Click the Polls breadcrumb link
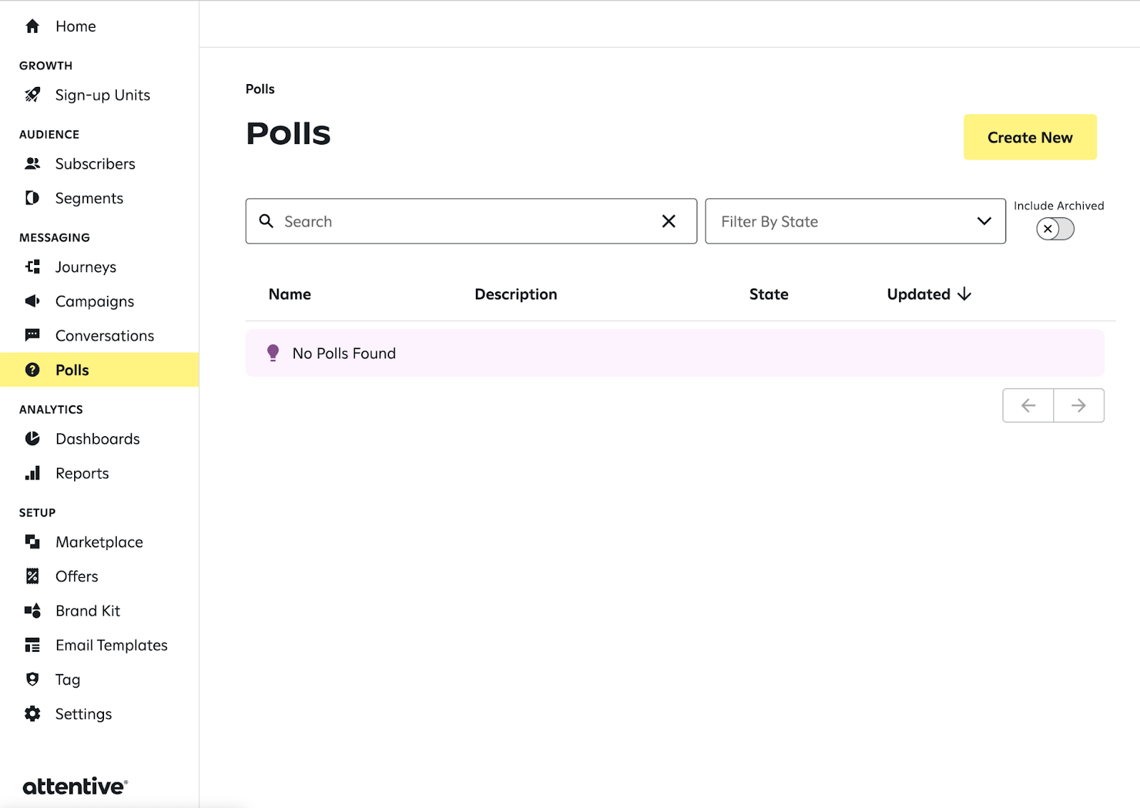This screenshot has width=1140, height=808. coord(260,89)
